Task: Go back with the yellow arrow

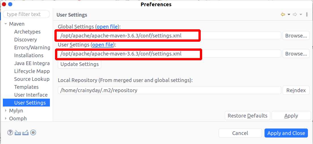Action: click(283, 14)
